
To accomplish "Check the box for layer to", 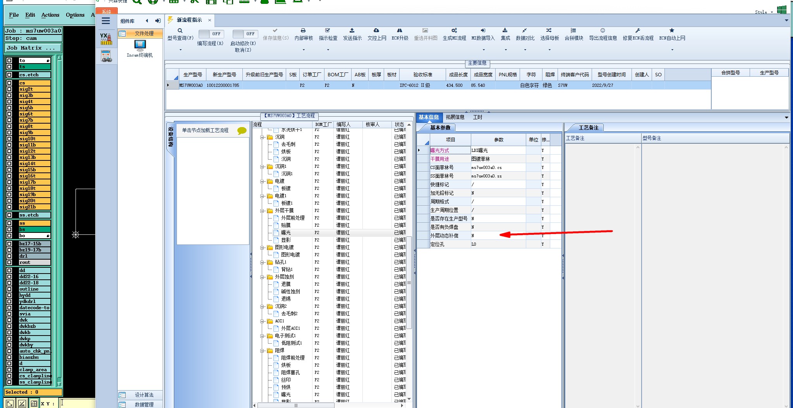I will 9,60.
